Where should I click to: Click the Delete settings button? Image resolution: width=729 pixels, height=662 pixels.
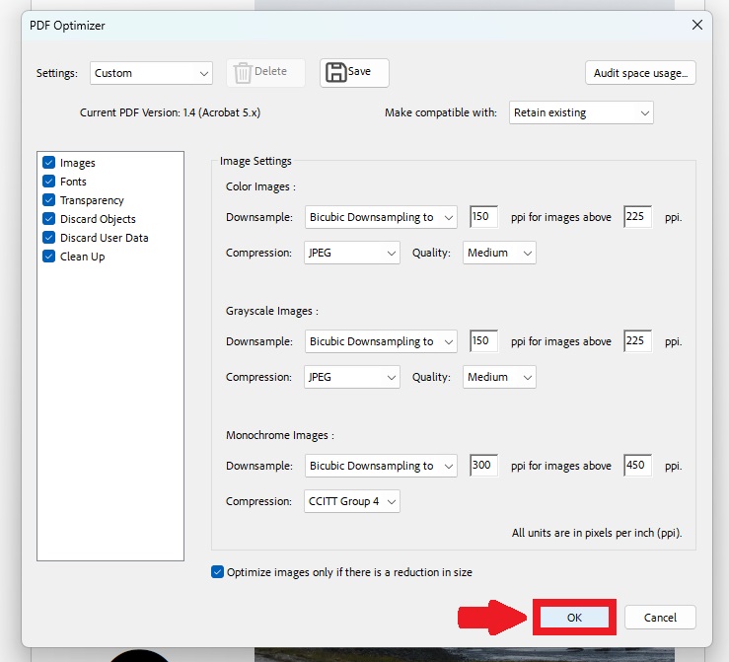point(265,73)
